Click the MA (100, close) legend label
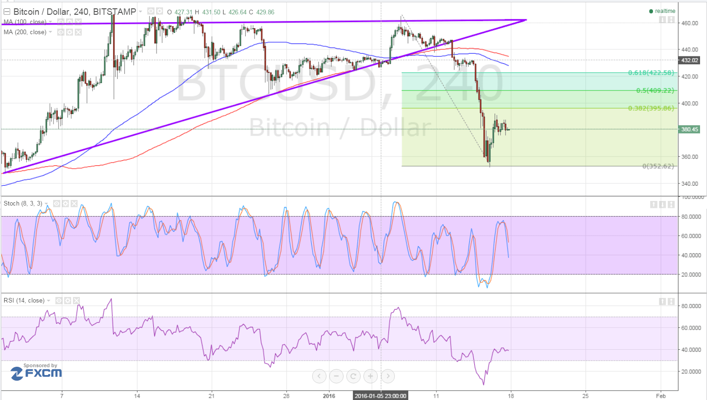This screenshot has width=707, height=400. [25, 22]
